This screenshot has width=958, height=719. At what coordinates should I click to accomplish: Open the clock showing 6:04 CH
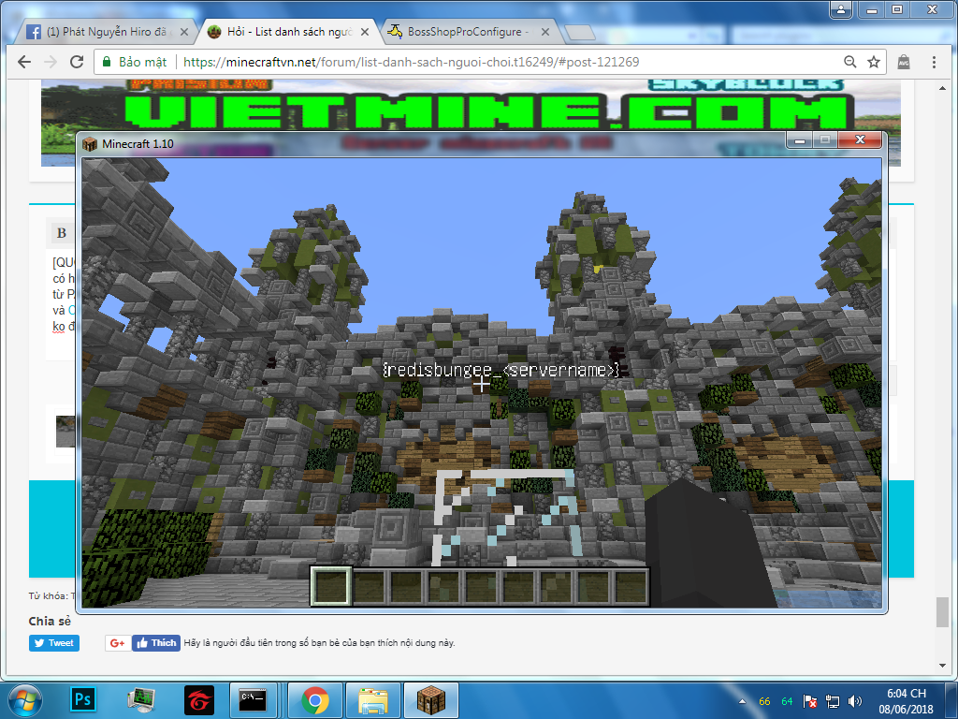[906, 701]
